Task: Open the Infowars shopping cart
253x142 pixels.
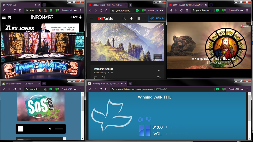Action: click(9, 17)
